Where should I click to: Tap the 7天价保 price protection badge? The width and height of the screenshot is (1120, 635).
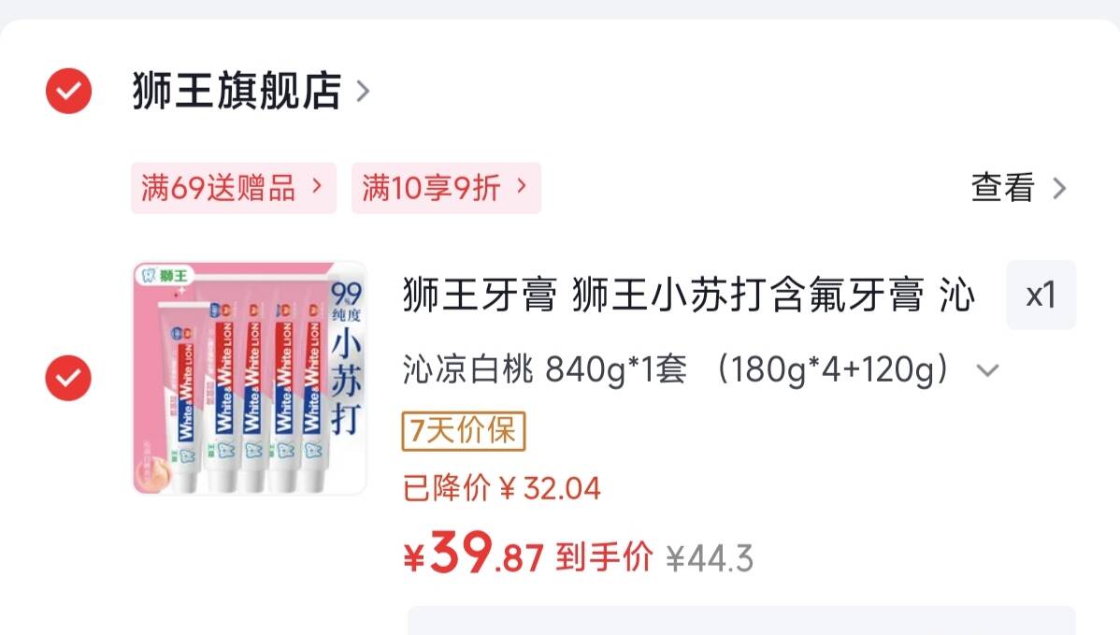(464, 431)
